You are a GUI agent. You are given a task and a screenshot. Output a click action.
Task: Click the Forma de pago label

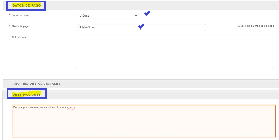[x=21, y=15]
